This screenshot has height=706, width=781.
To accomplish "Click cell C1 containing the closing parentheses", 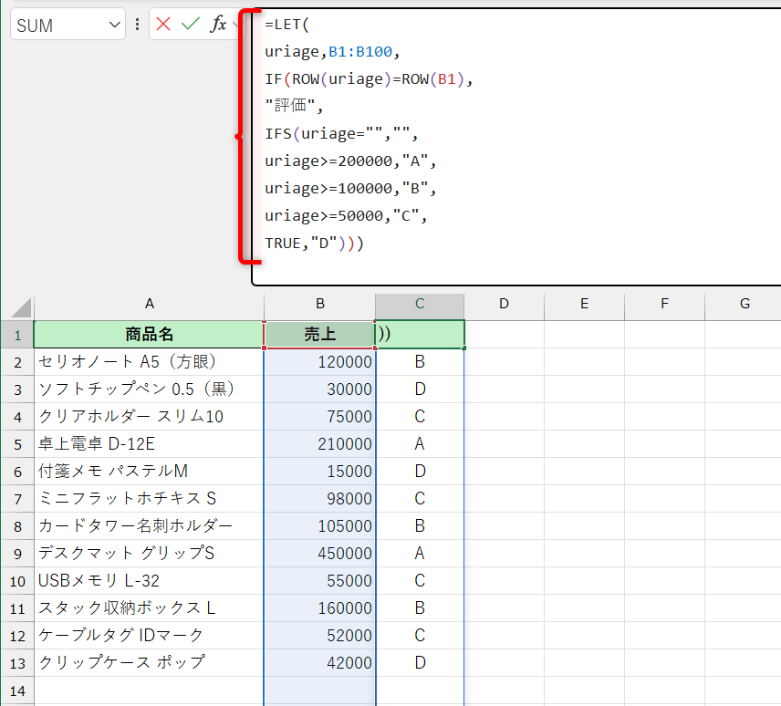I will tap(419, 334).
